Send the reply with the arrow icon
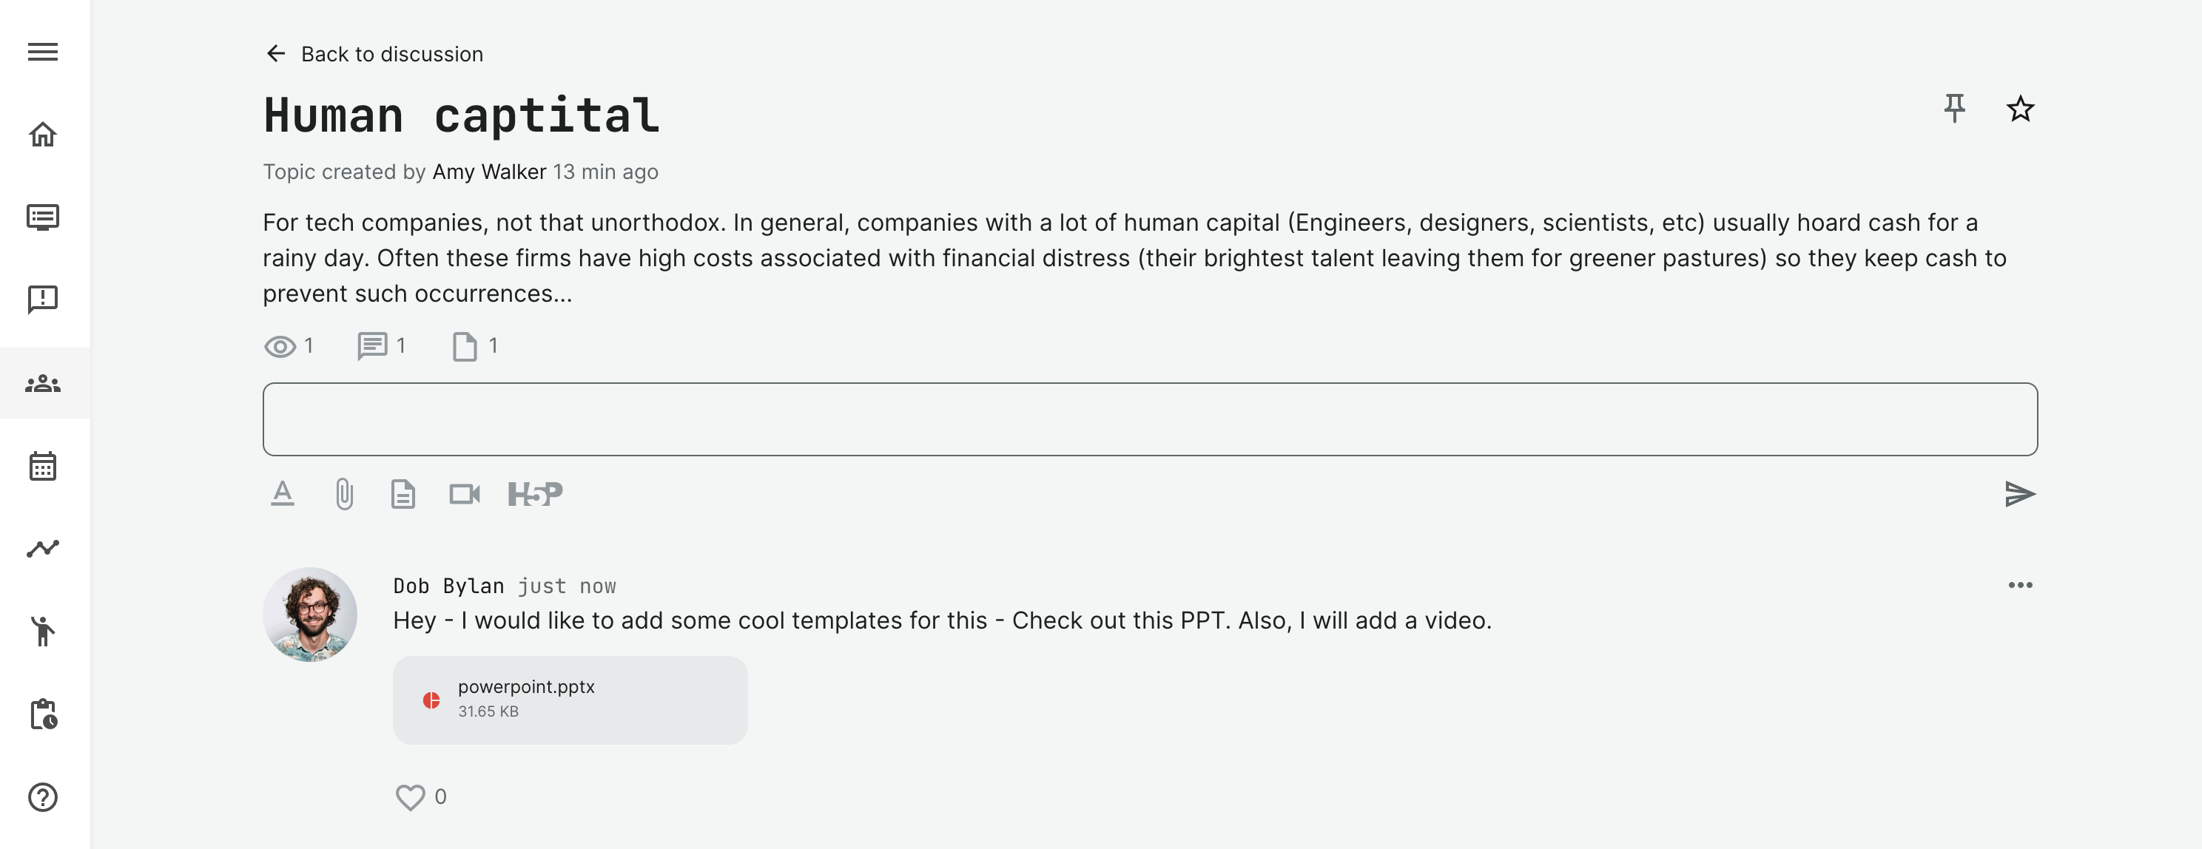 coord(2019,494)
